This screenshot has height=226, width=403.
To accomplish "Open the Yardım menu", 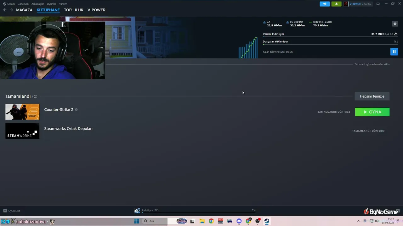I will [63, 4].
